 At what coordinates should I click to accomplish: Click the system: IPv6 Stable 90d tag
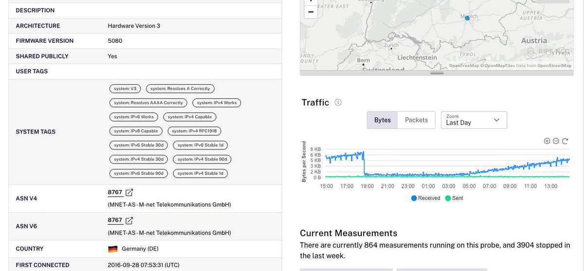click(x=139, y=173)
